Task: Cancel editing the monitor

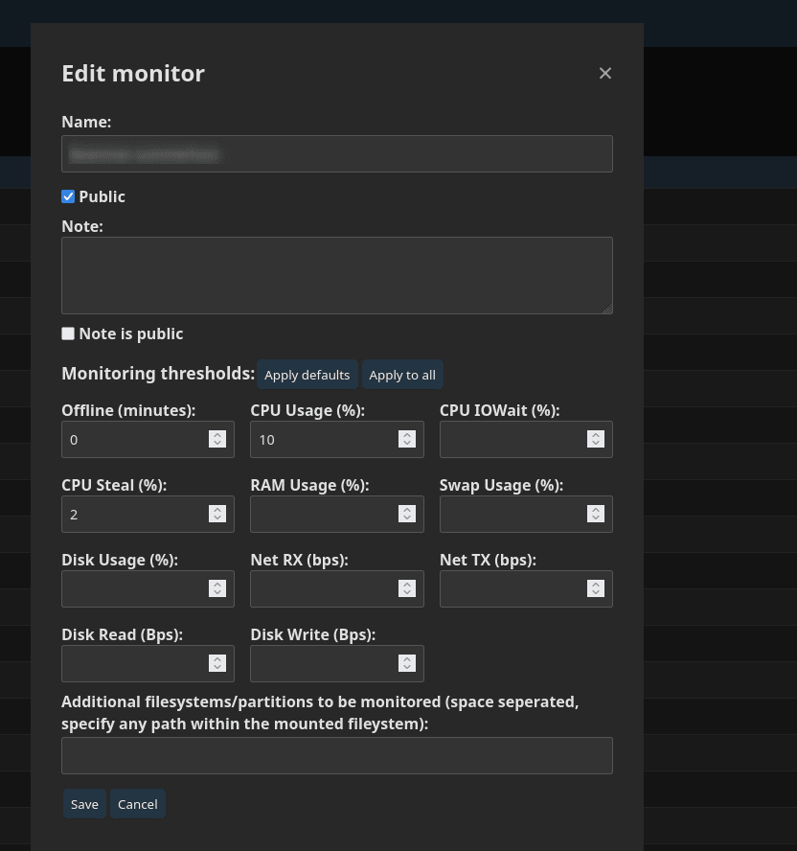Action: 138,804
